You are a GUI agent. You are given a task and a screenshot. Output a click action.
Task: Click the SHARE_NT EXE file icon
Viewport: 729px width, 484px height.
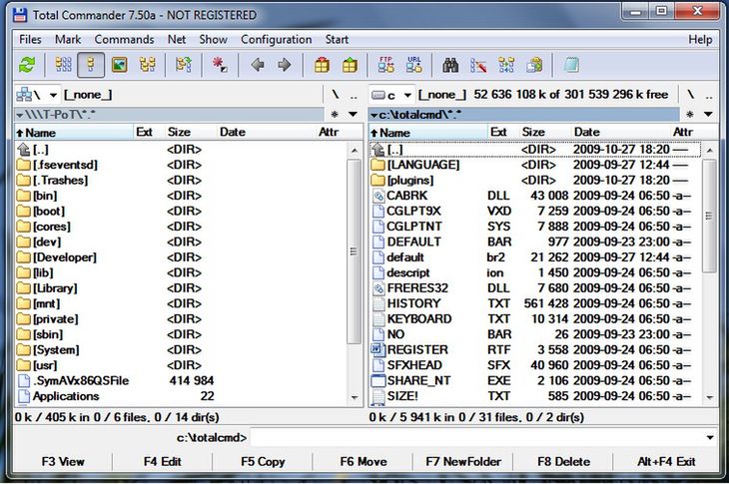click(378, 380)
